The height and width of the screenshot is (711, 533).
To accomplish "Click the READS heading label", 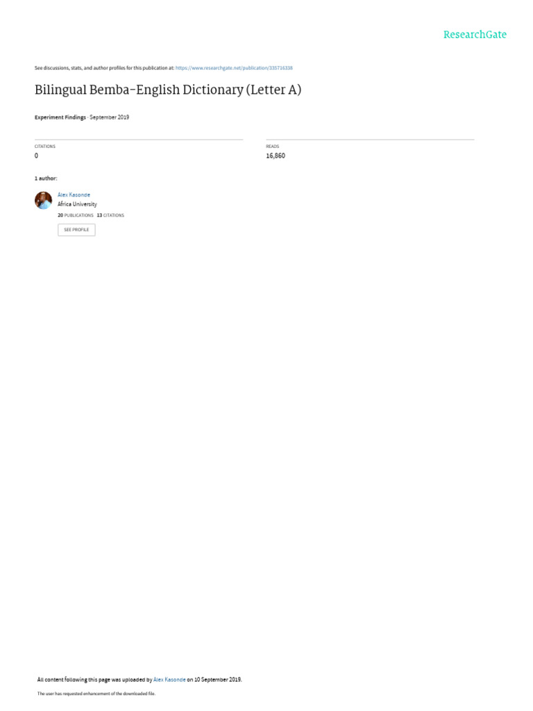I will pos(272,147).
